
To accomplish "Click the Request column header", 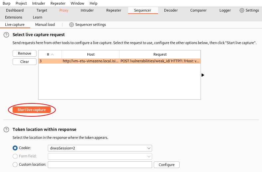I will (x=160, y=54).
